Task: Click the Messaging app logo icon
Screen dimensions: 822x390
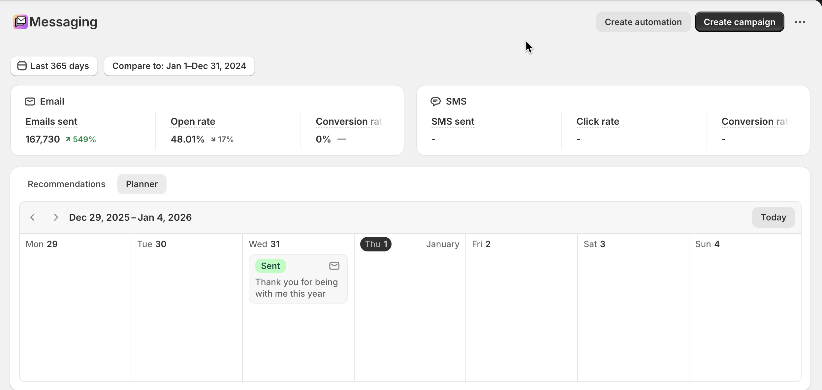Action: (x=20, y=22)
